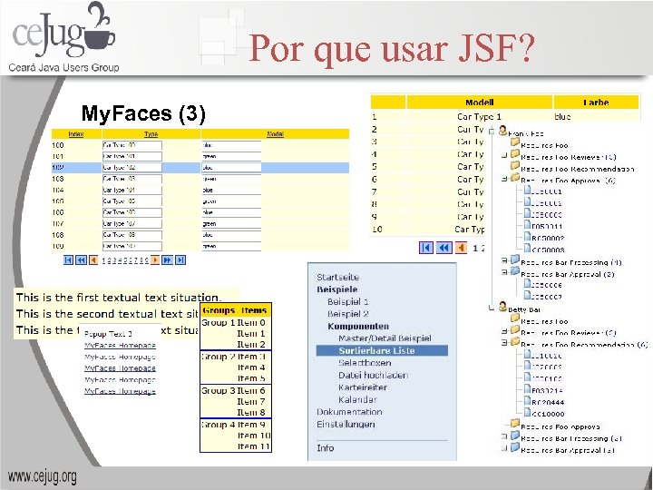This screenshot has width=653, height=490.
Task: Click orange previous-page arrow below Modell/Farbe table
Action: (461, 248)
